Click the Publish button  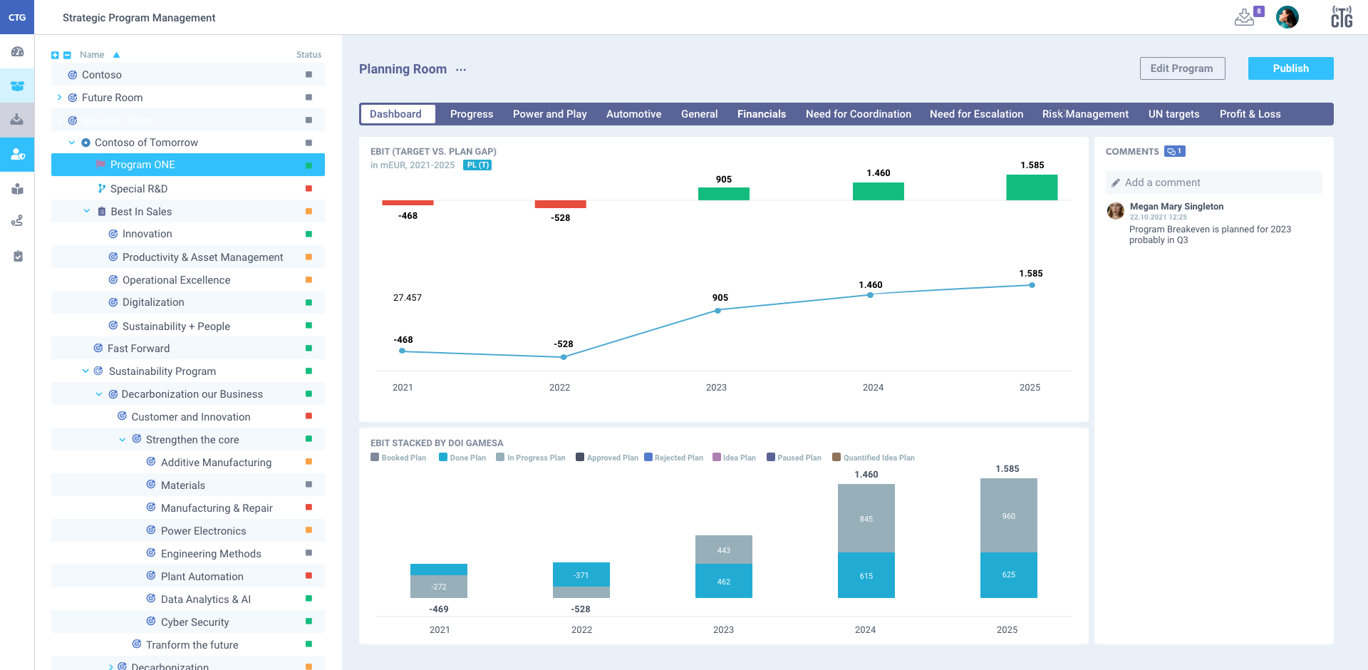pyautogui.click(x=1290, y=68)
